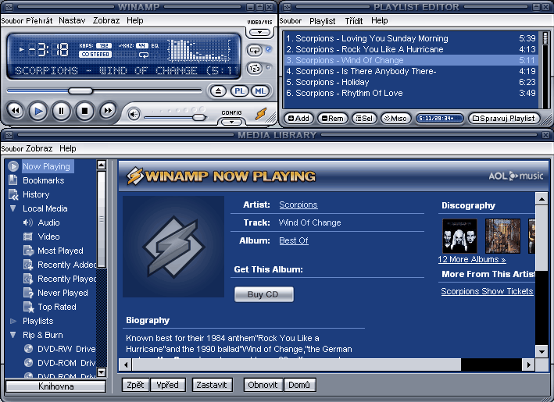The width and height of the screenshot is (554, 402).
Task: Open Zobraz menu in Winamp main window
Action: (x=106, y=20)
